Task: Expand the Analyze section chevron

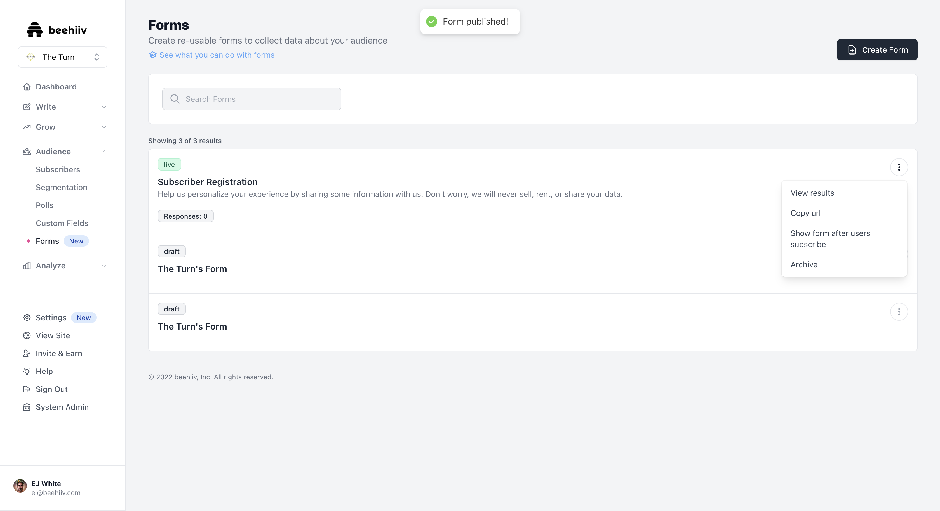Action: pos(104,266)
